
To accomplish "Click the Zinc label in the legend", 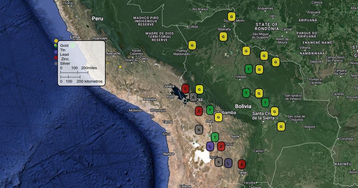I will [x=65, y=59].
